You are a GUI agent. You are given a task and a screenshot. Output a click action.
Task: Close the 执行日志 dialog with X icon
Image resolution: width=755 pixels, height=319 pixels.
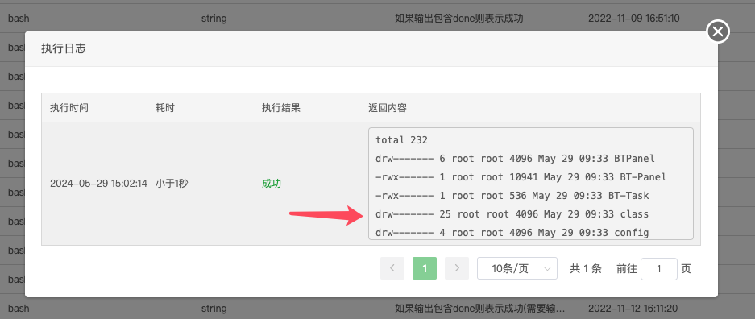tap(717, 31)
